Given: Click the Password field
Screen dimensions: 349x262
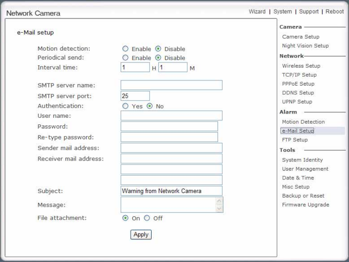Looking at the screenshot, I should (x=169, y=126).
